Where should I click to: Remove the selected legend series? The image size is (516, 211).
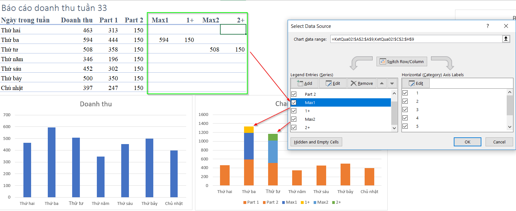click(x=361, y=83)
